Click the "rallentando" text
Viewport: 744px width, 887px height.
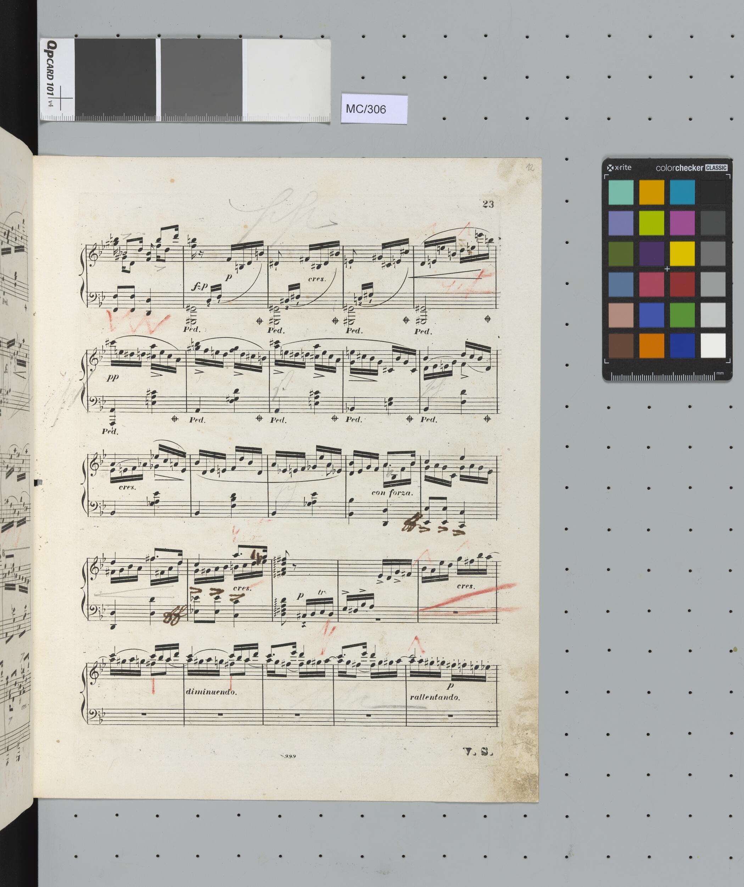(435, 697)
